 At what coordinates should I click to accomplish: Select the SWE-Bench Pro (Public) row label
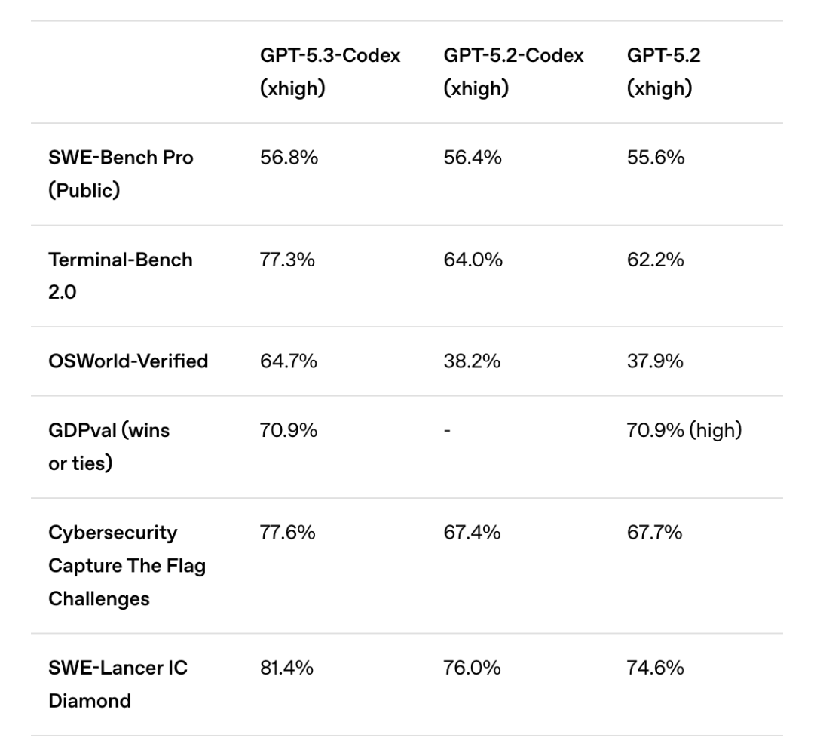(x=121, y=174)
